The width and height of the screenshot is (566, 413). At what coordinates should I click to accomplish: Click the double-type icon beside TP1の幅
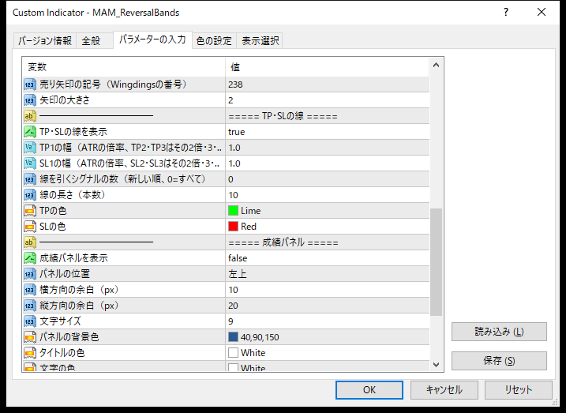(x=30, y=148)
